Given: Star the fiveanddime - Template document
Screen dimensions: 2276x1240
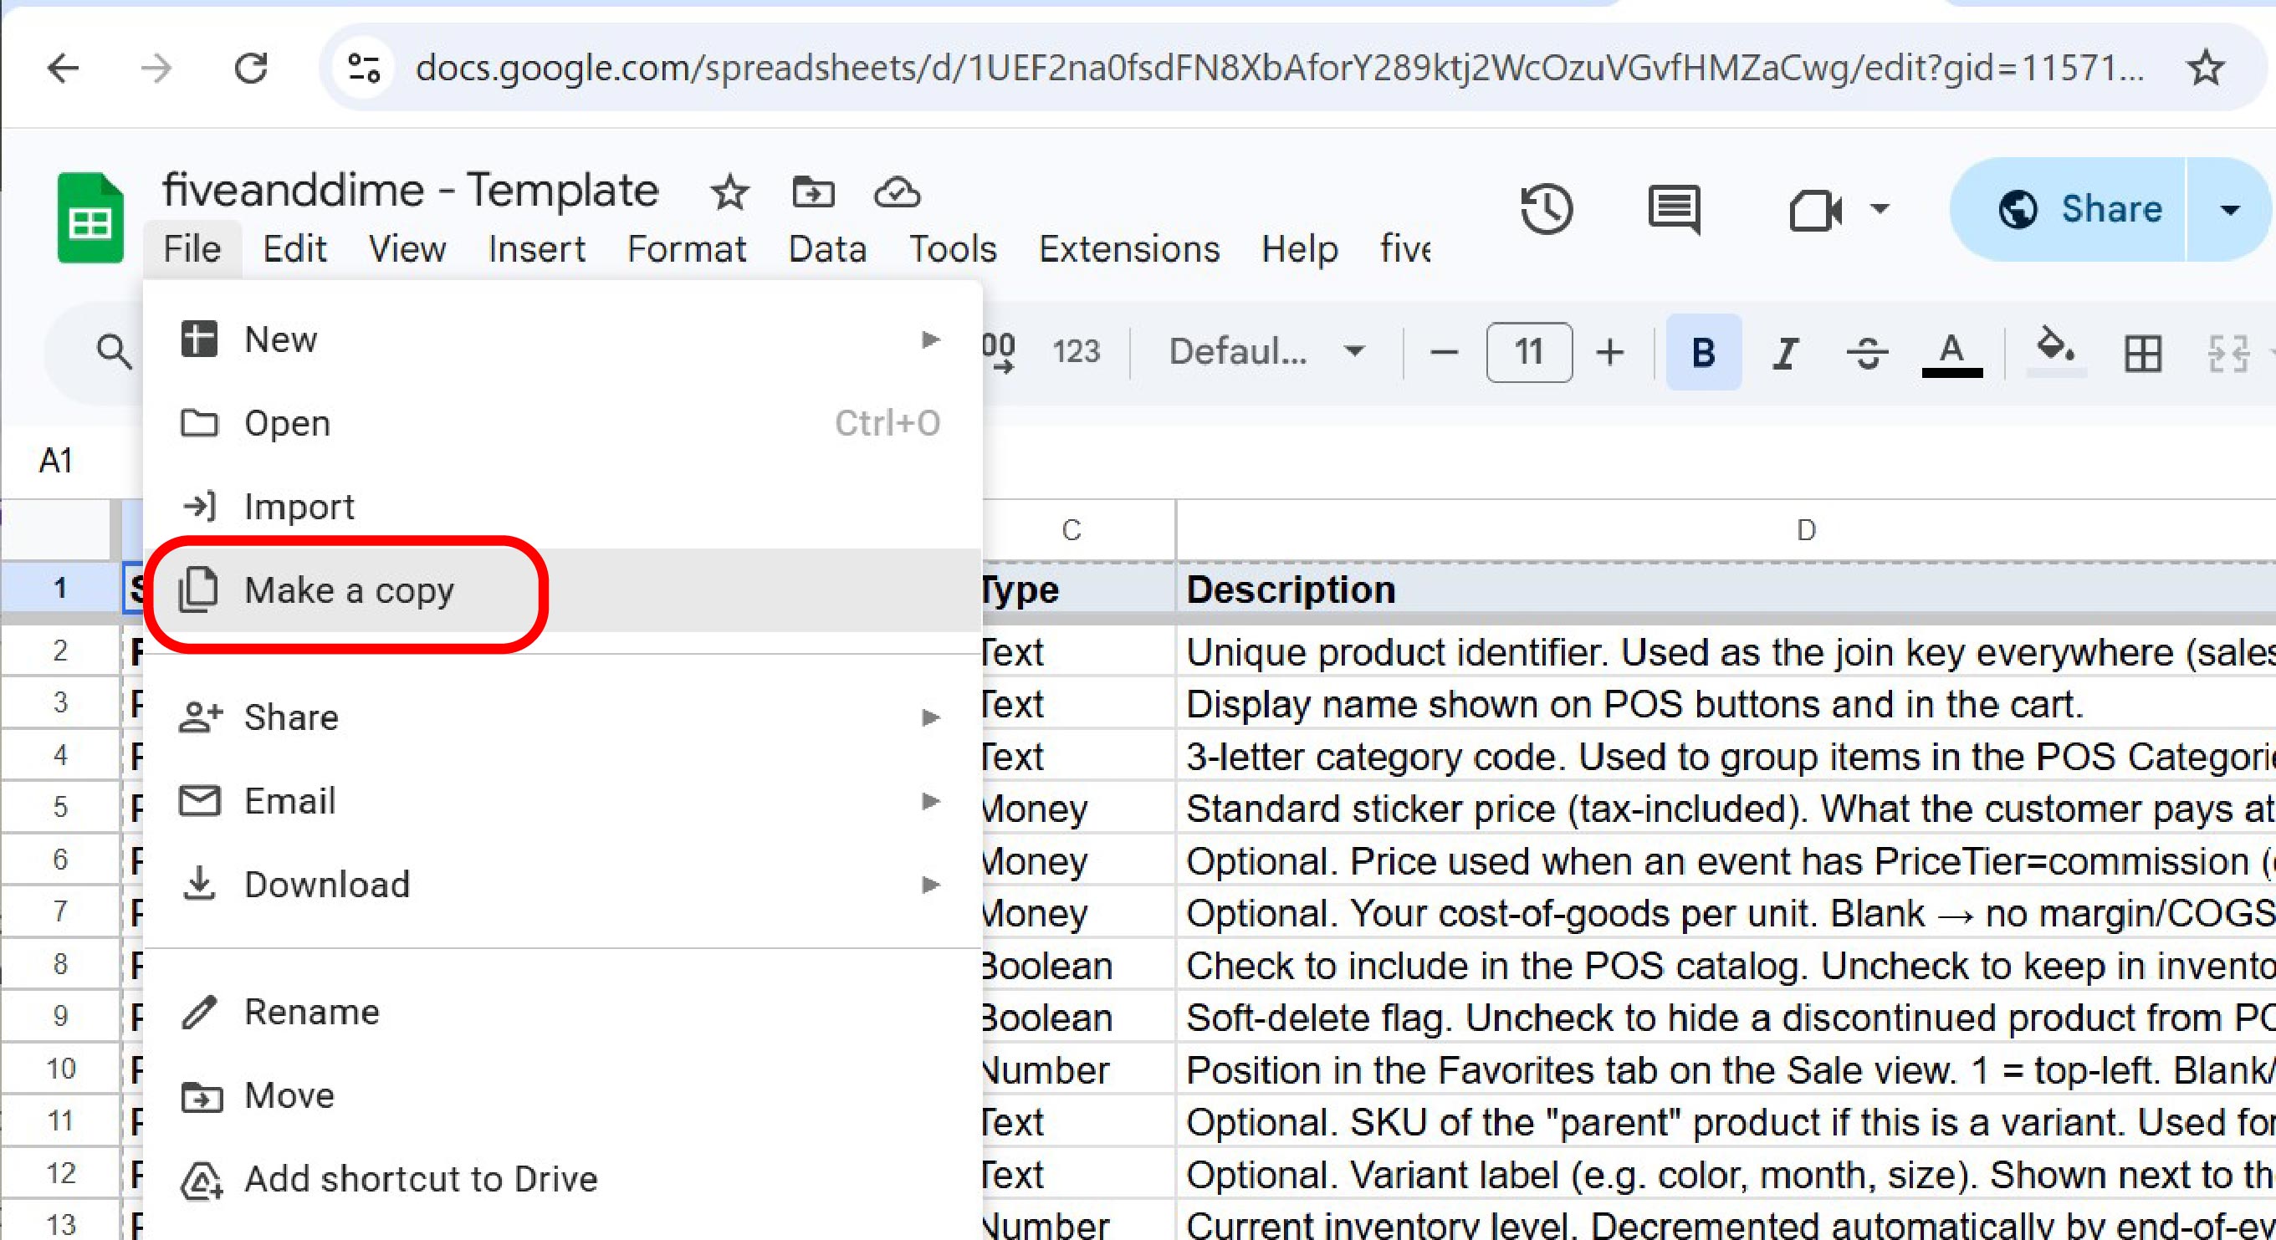Looking at the screenshot, I should 729,191.
